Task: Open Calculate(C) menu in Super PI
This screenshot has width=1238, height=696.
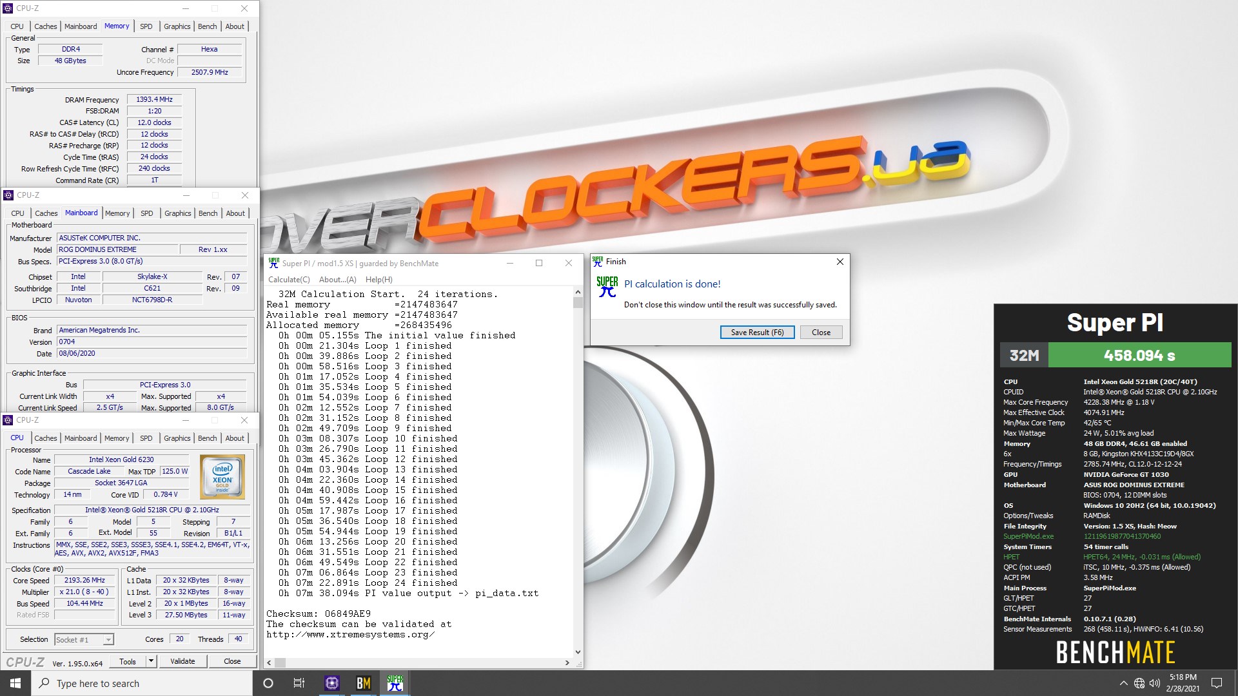Action: click(289, 280)
